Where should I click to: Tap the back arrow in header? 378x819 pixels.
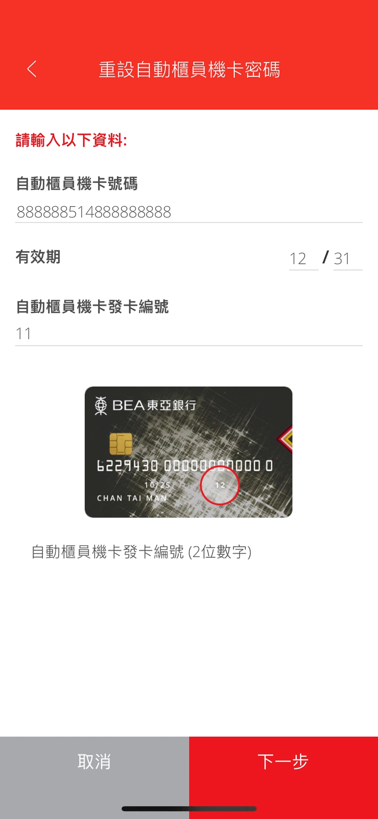(31, 69)
